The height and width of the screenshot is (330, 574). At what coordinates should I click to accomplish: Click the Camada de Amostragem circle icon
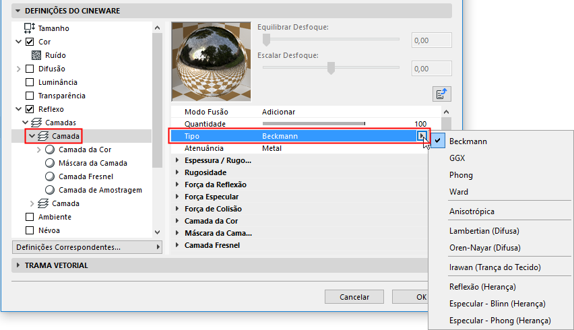(50, 190)
